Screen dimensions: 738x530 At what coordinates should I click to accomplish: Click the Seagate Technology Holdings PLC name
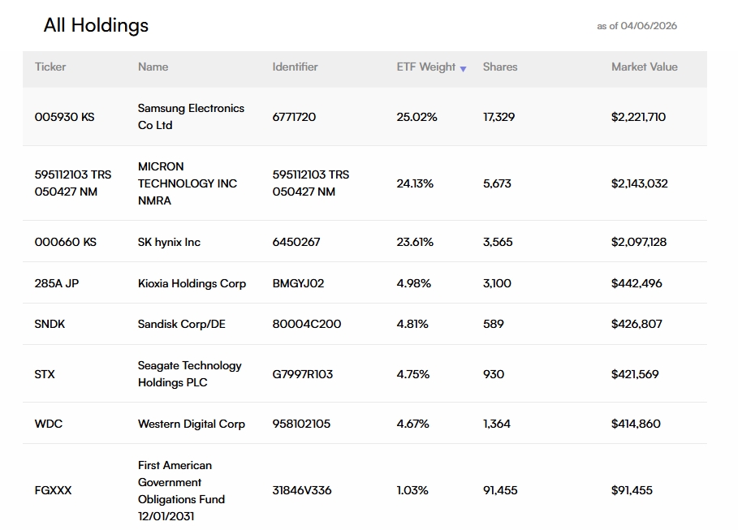(190, 373)
